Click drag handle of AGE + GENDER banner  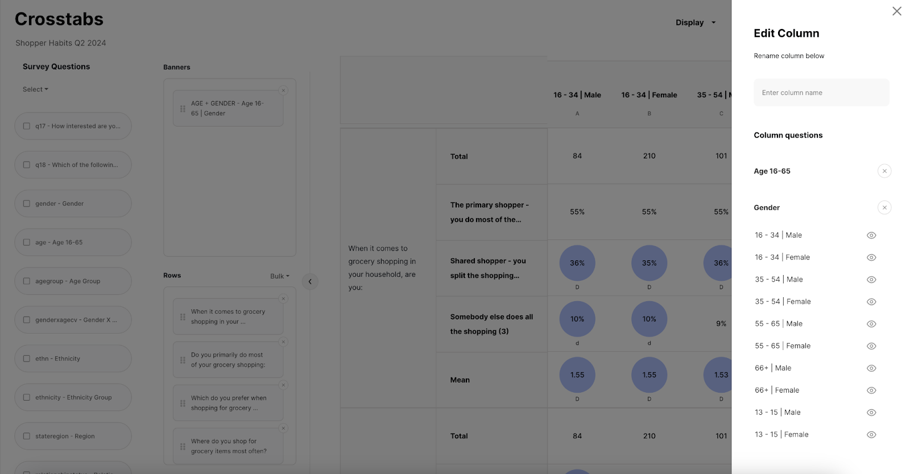coord(183,109)
